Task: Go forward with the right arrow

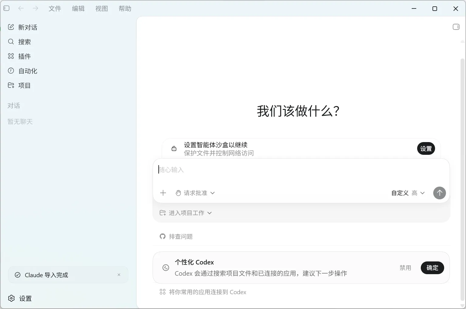Action: 35,8
